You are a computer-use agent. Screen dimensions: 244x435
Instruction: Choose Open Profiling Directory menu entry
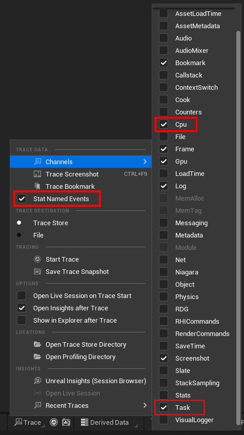pyautogui.click(x=80, y=357)
